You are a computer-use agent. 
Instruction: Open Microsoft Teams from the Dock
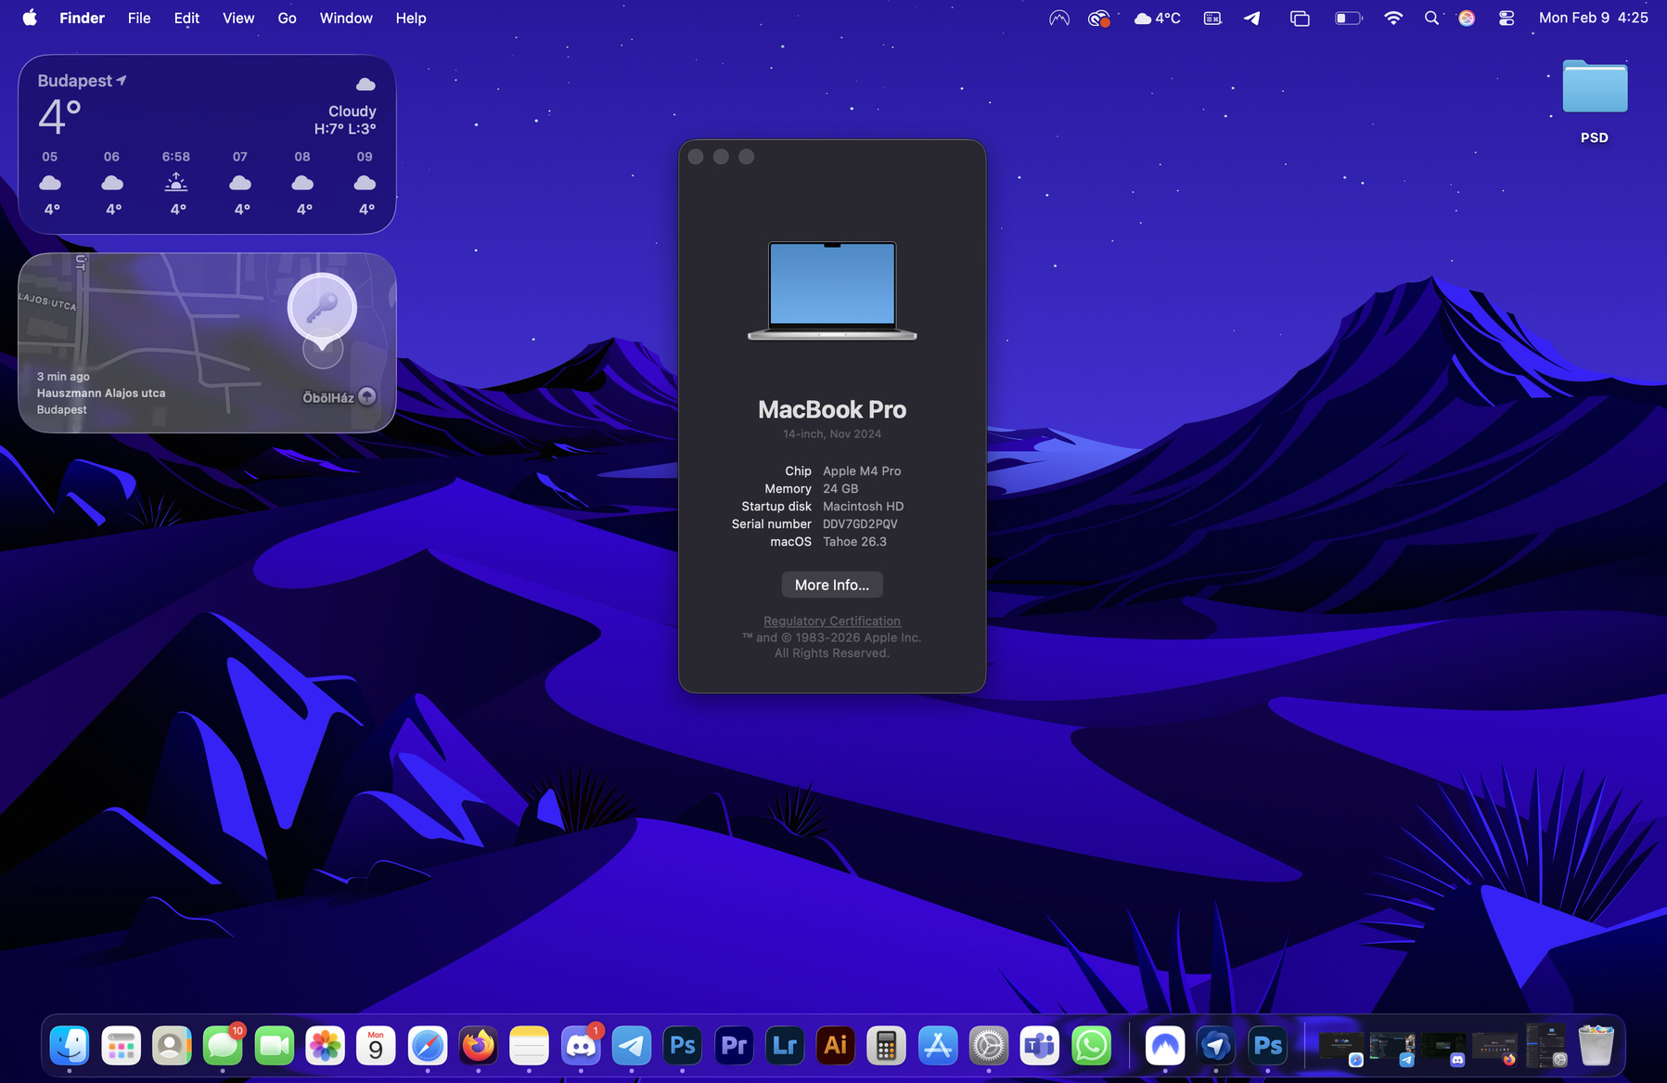(x=1039, y=1046)
